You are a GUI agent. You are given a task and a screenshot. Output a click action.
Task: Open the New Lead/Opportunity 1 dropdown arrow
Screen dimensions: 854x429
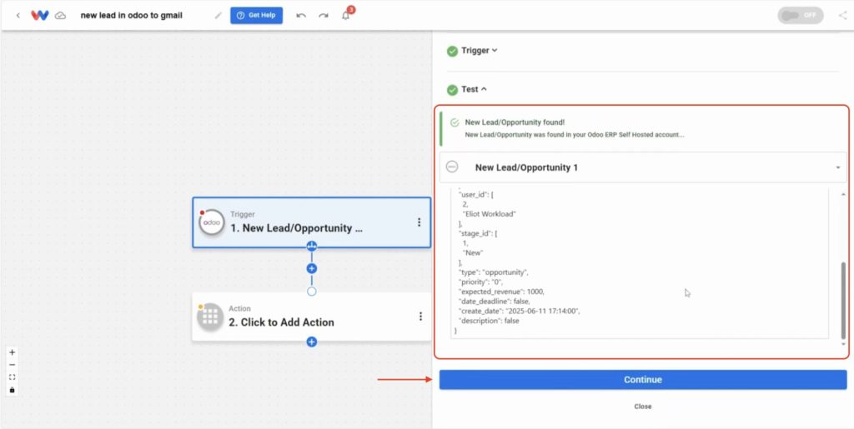click(837, 167)
